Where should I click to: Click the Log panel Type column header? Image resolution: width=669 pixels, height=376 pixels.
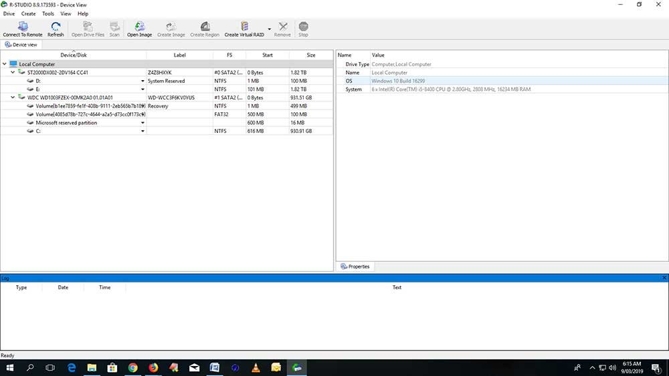(21, 287)
